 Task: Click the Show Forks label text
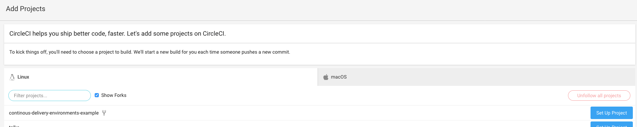click(x=114, y=95)
